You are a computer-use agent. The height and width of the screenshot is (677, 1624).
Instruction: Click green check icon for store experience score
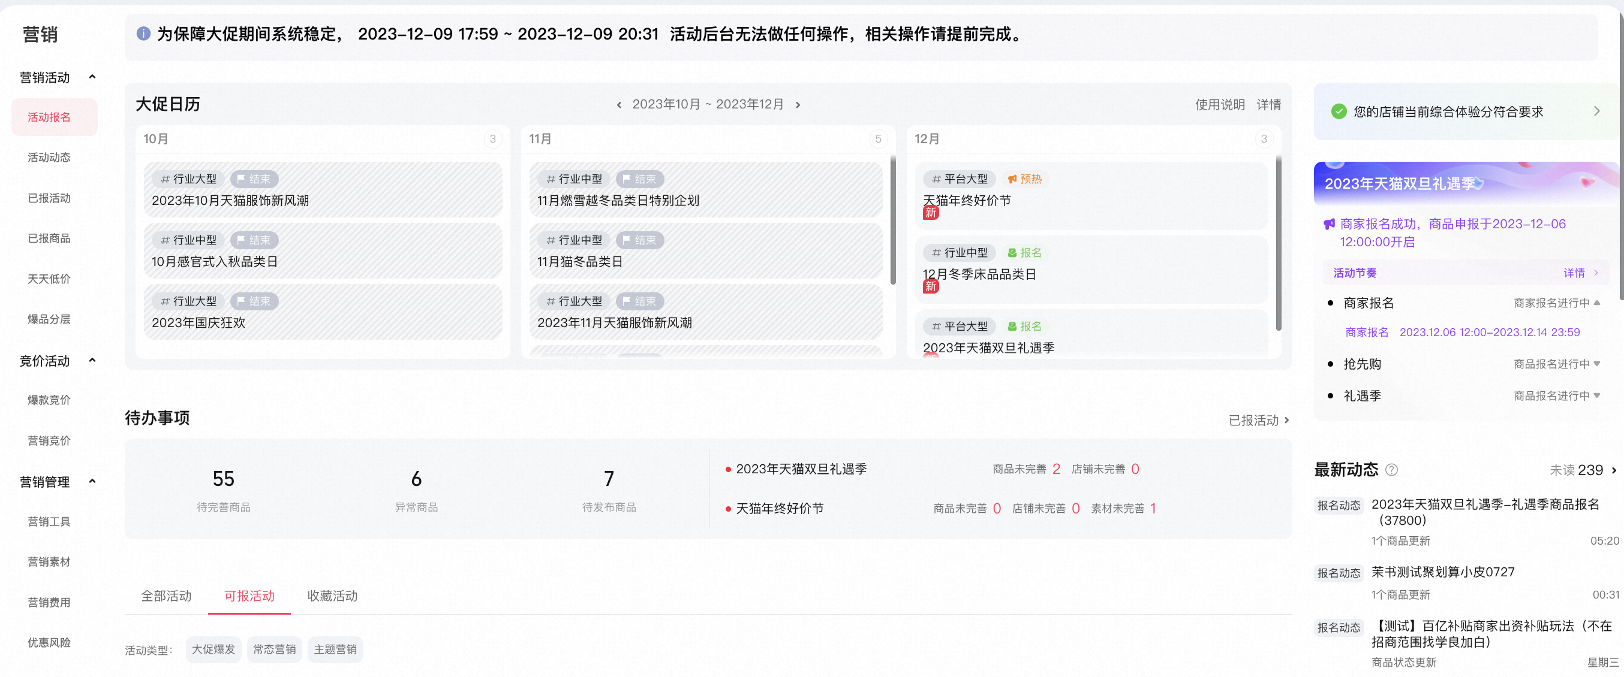[x=1339, y=111]
